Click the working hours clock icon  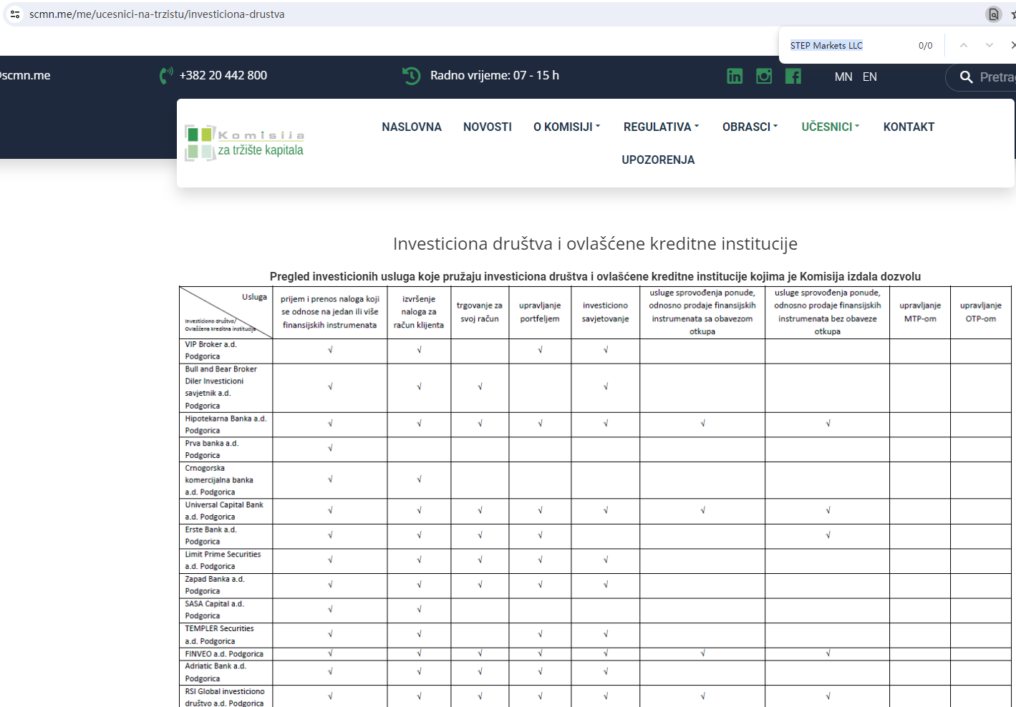412,75
